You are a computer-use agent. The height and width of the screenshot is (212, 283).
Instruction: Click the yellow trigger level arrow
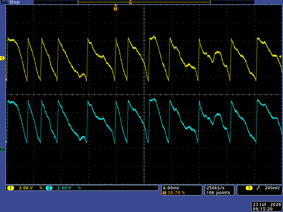tap(280, 57)
